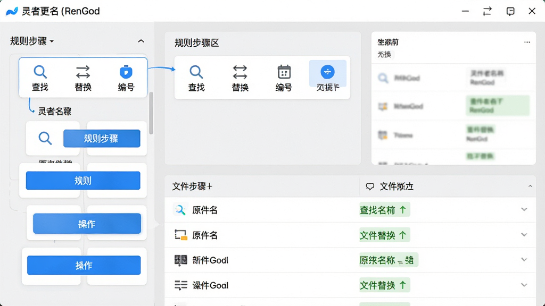Screen dimensions: 545x306
Task: Click the 编号 icon in left panel
Action: (x=126, y=72)
